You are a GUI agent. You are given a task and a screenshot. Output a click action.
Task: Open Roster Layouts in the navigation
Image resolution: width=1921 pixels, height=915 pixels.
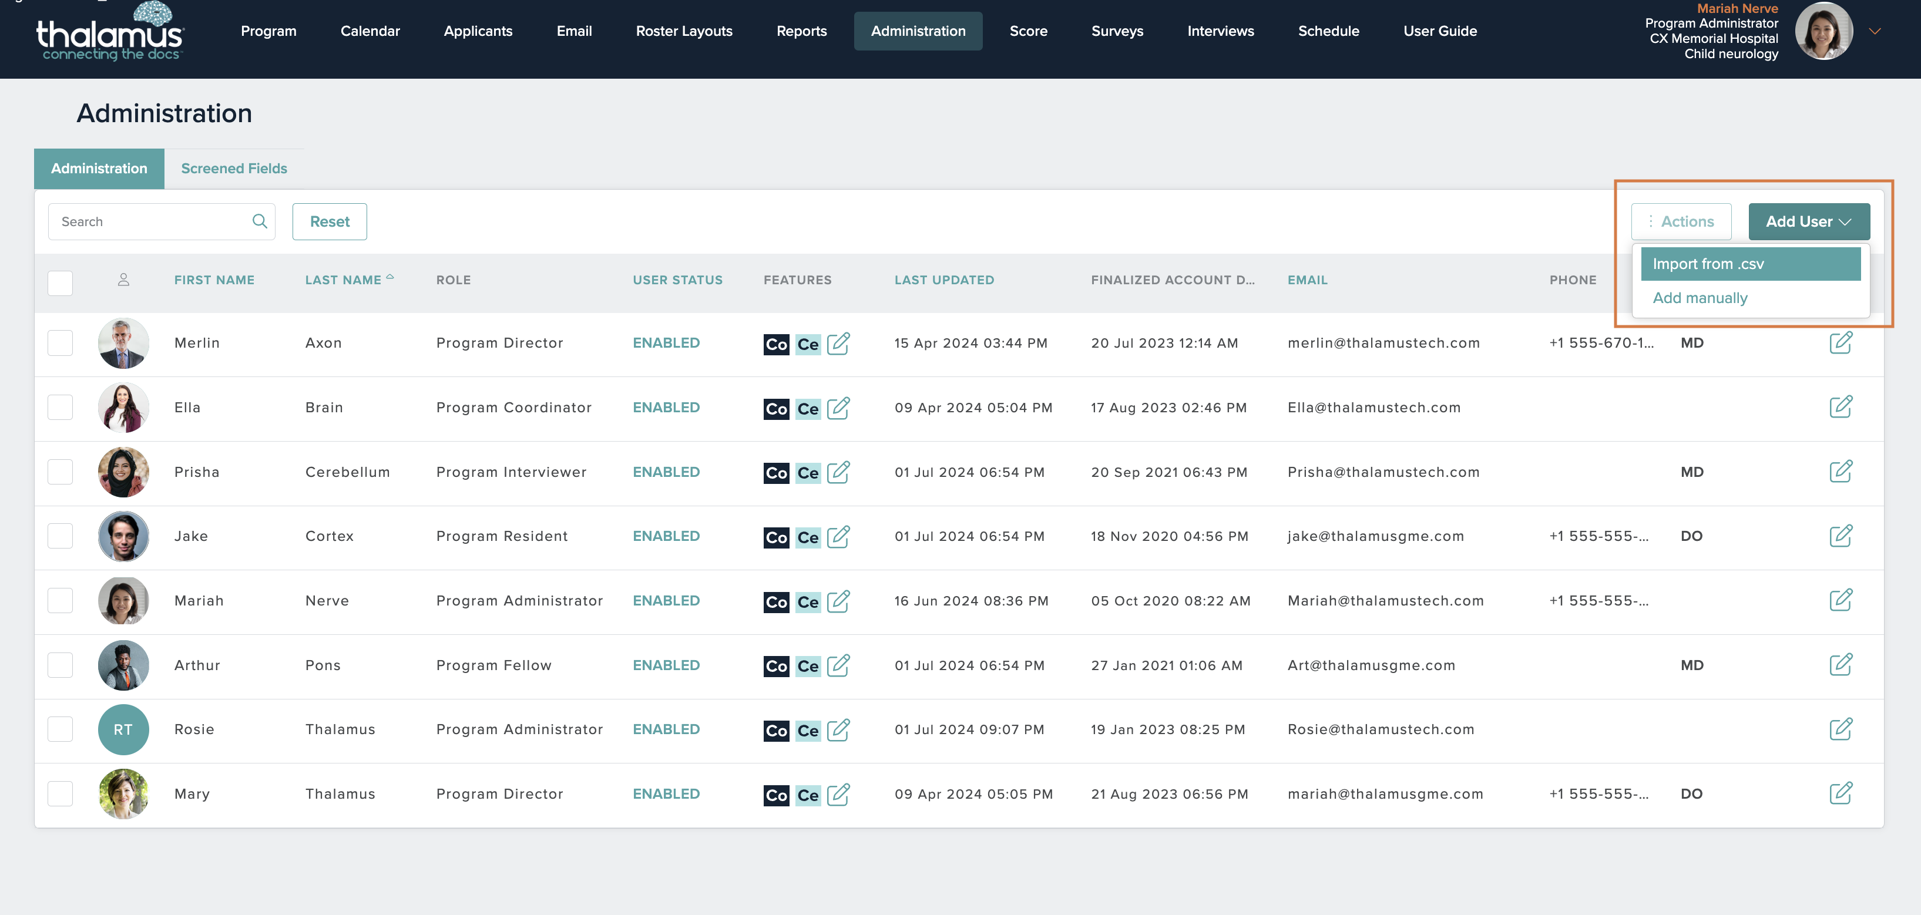tap(684, 31)
